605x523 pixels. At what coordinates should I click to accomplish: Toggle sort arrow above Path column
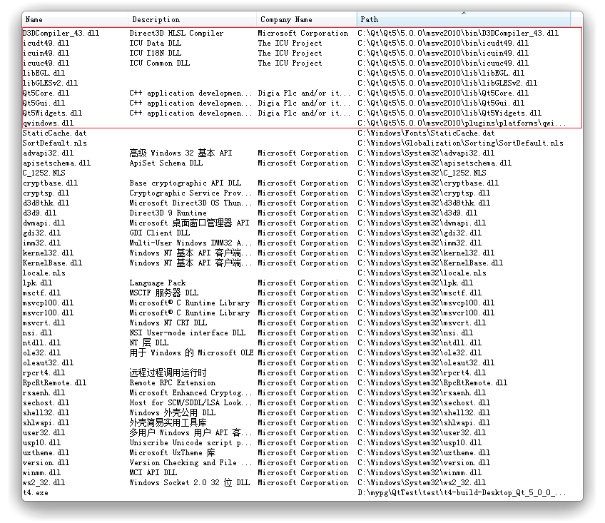click(464, 13)
